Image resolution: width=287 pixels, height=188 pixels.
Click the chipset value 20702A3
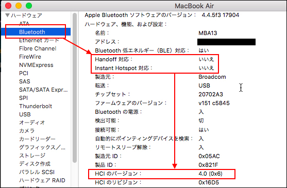[211, 94]
